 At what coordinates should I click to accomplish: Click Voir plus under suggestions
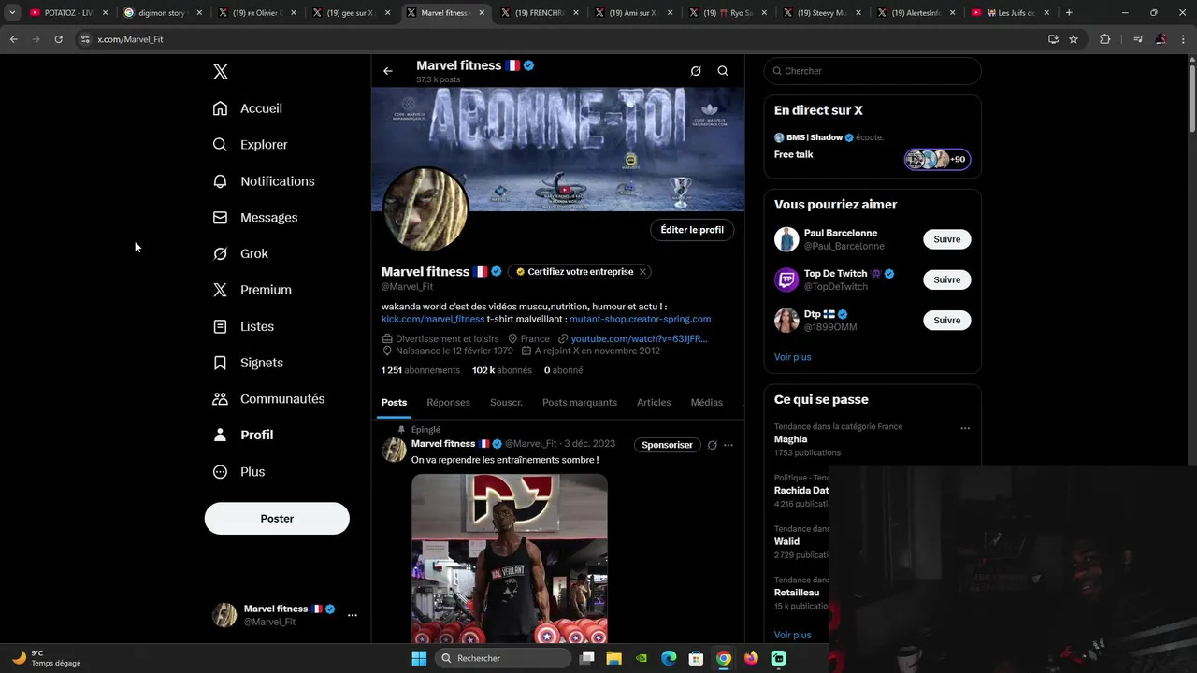click(793, 357)
